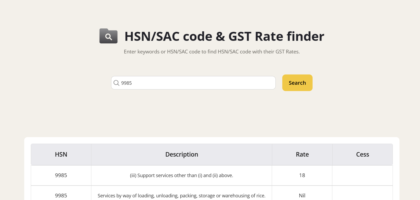Focus the HSN/SAC keyword search field
This screenshot has width=420, height=200.
197,83
